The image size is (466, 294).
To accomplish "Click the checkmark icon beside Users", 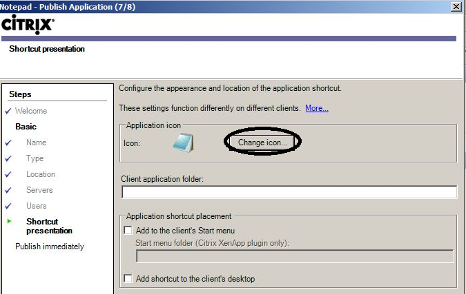I will [x=8, y=206].
